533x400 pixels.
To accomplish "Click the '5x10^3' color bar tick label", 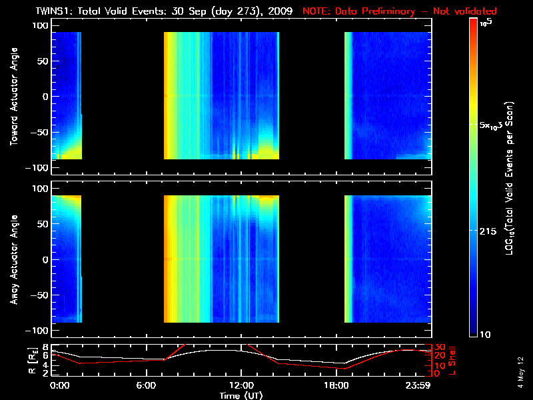I will point(495,125).
